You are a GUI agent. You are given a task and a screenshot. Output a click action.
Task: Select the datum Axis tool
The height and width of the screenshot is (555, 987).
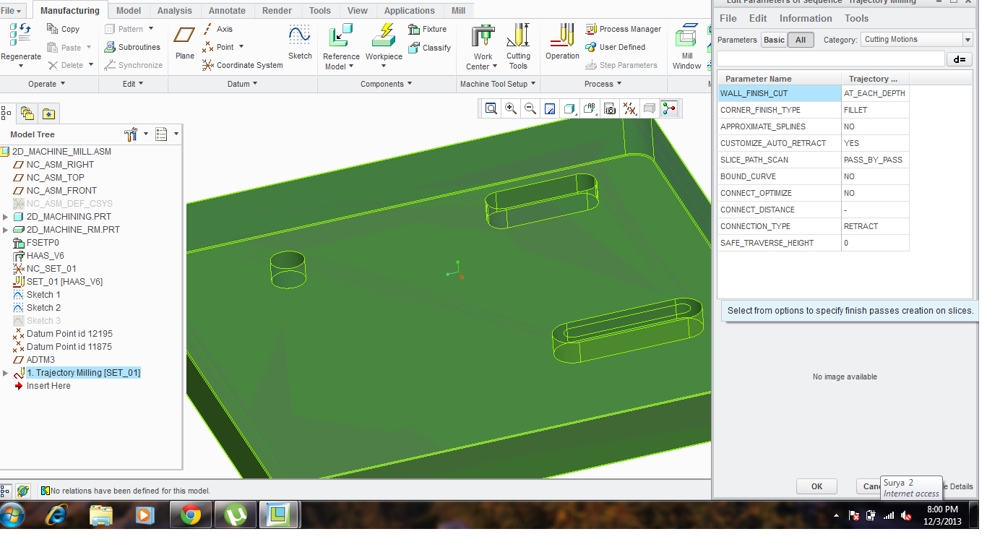click(217, 29)
